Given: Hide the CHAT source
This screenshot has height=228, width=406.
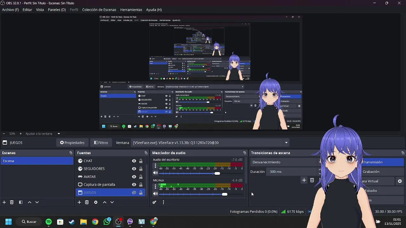Looking at the screenshot, I should click(134, 161).
